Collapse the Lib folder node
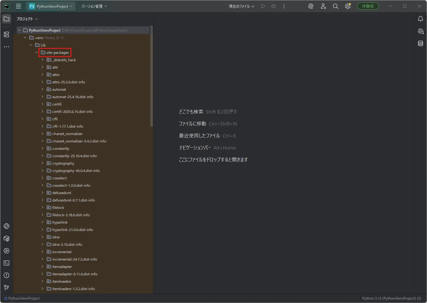427x303 pixels. tap(31, 45)
